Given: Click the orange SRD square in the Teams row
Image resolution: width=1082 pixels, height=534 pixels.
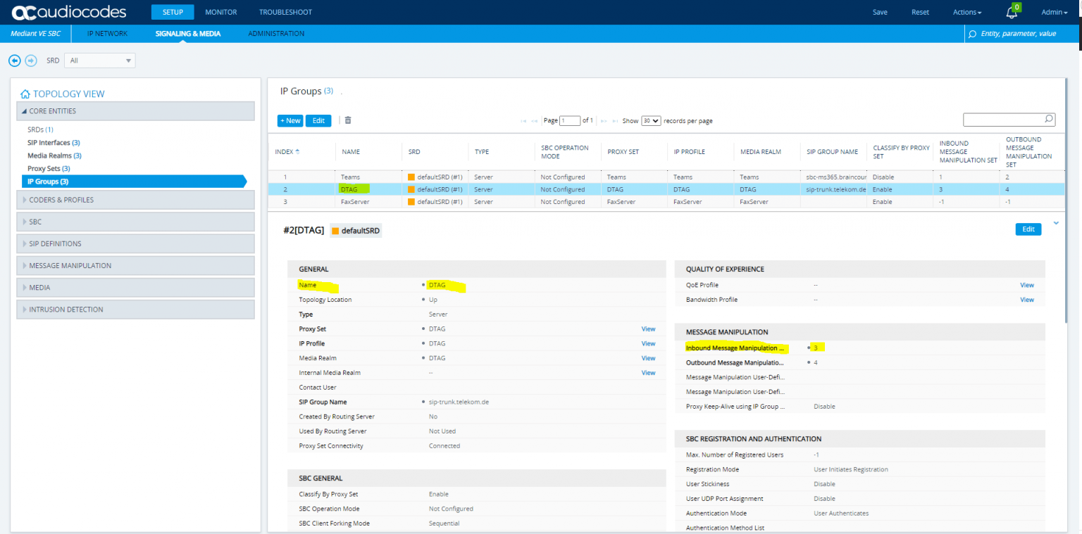Looking at the screenshot, I should click(x=411, y=177).
